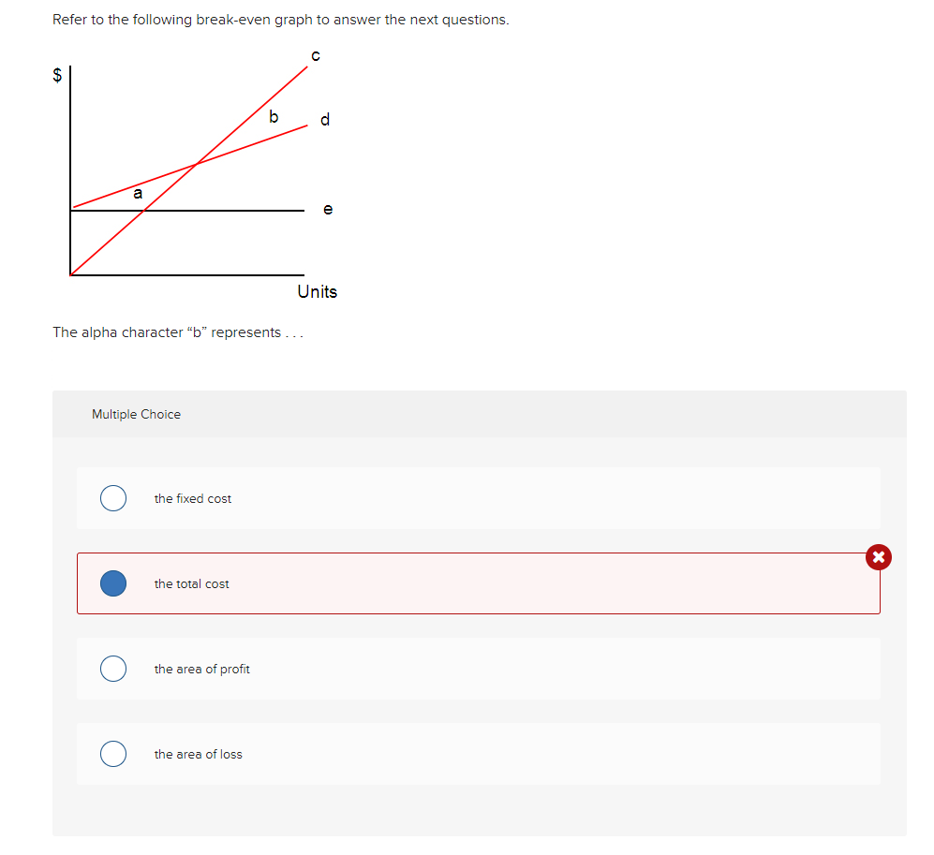The height and width of the screenshot is (855, 934).
Task: Click the filled "the total cost" radio button
Action: [113, 583]
